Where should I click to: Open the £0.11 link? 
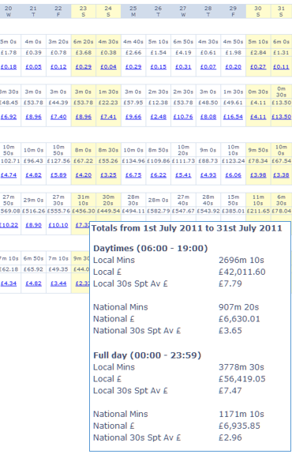click(281, 66)
